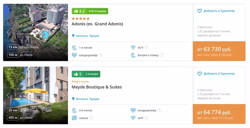Viewport: 250px width, 128px height.
Task: Click Близко к пляжу beach icon
Action: [133, 55]
